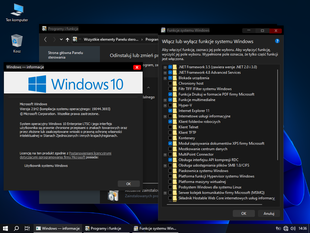Click the up arrow in Programy i funkcje
This screenshot has width=310, height=233.
[x=67, y=39]
